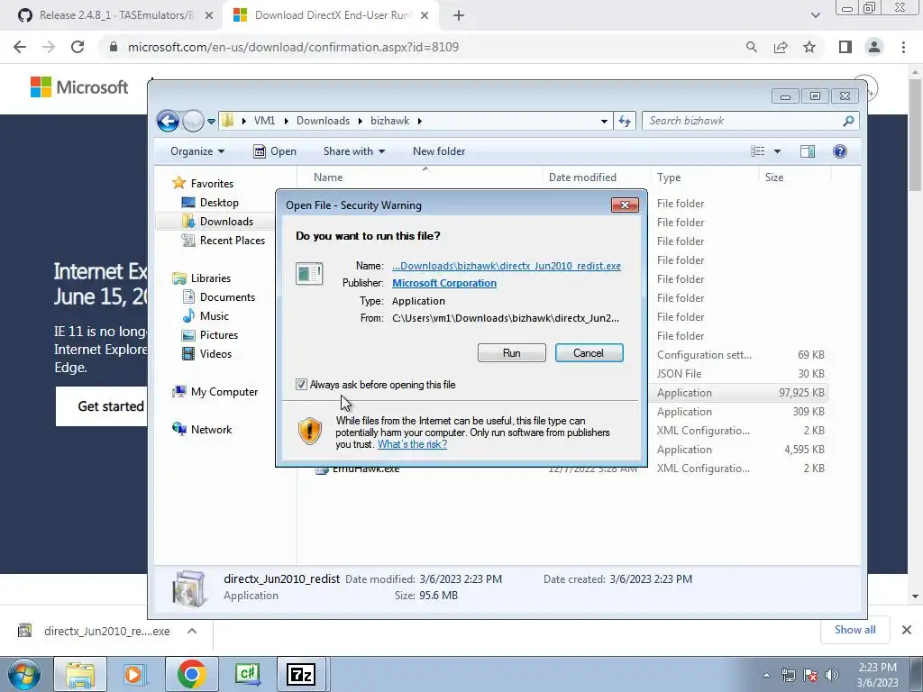
Task: Expand the address bar history dropdown
Action: click(604, 122)
